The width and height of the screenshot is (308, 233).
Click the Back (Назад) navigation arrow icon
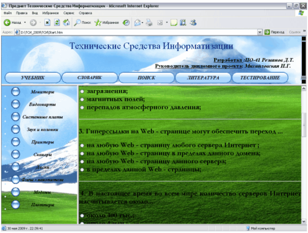pyautogui.click(x=7, y=23)
